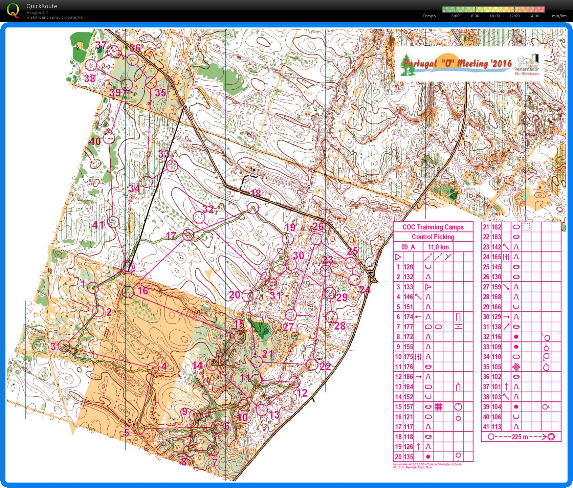Click the 8:00 tempo legend value
This screenshot has width=573, height=488.
(475, 16)
